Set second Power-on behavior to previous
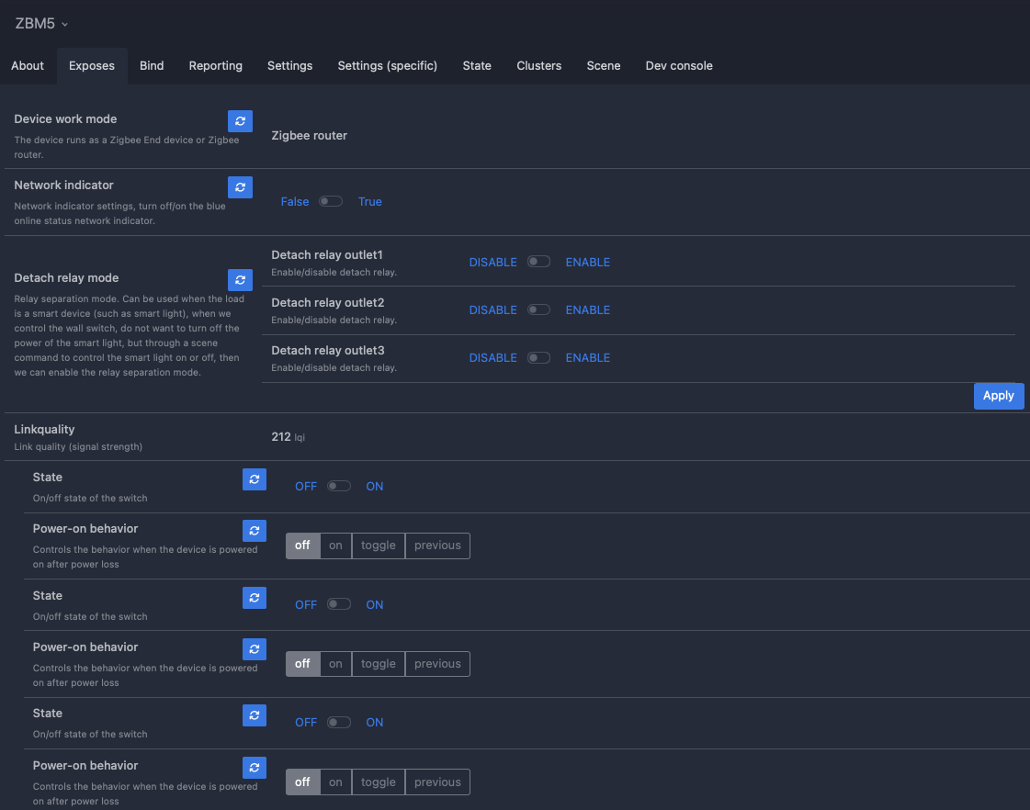Viewport: 1030px width, 810px height. (437, 664)
